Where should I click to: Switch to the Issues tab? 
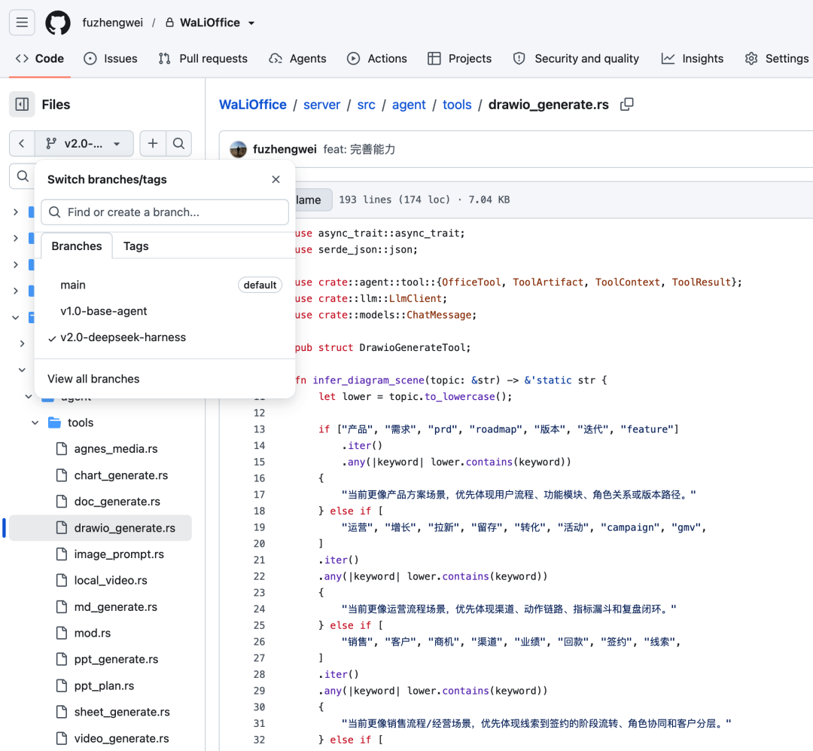(x=111, y=59)
